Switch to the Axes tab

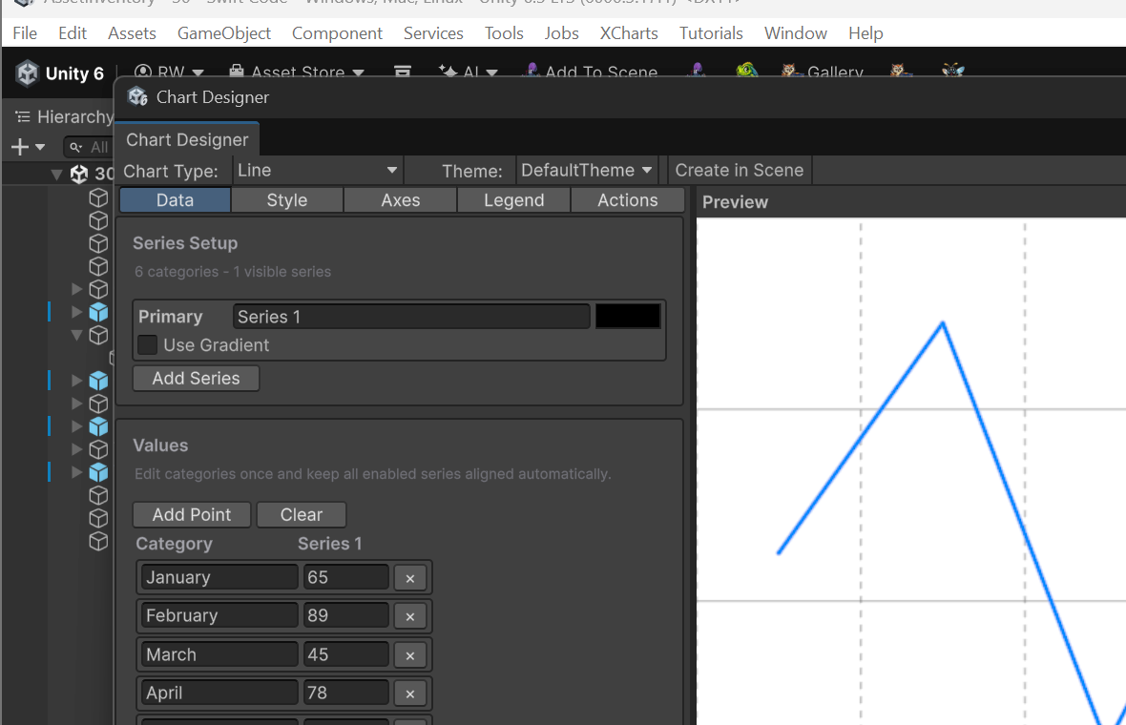click(401, 200)
